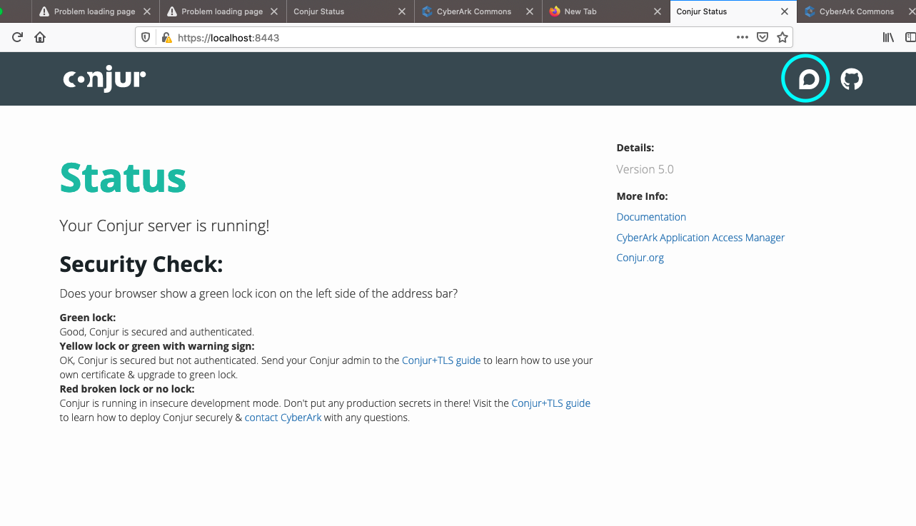Close the New Tab tab
916x526 pixels.
click(x=657, y=11)
